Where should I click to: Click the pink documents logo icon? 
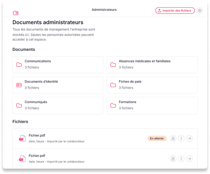click(x=15, y=13)
